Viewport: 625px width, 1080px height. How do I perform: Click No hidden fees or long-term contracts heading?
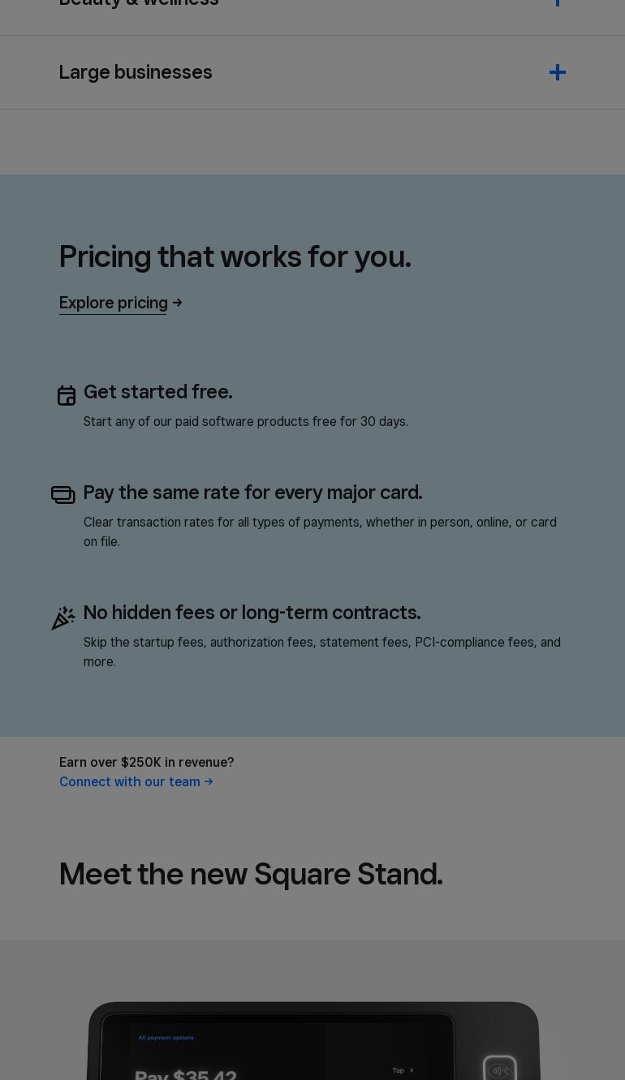(x=252, y=613)
